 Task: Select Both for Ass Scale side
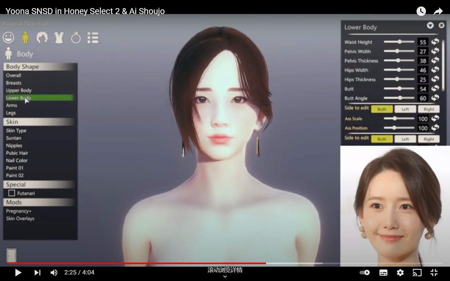[x=382, y=109]
